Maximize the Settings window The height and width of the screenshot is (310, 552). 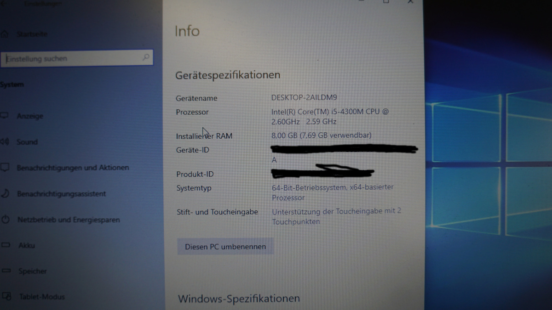pyautogui.click(x=386, y=2)
